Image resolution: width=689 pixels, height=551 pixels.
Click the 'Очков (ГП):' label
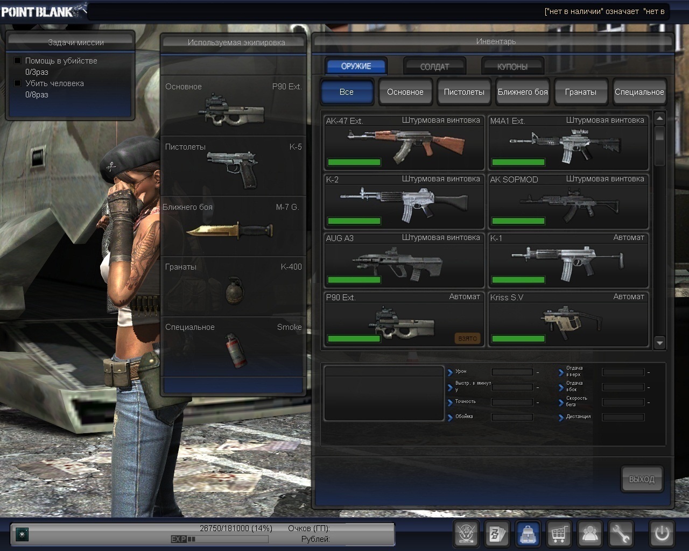pyautogui.click(x=309, y=528)
